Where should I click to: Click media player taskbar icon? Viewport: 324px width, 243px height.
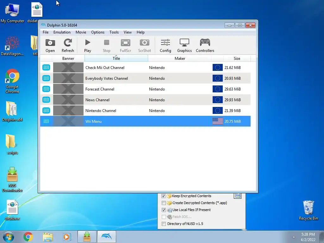click(67, 237)
